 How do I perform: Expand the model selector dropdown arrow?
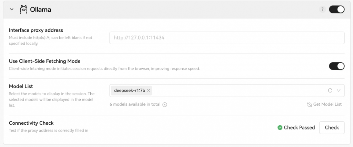(x=339, y=91)
